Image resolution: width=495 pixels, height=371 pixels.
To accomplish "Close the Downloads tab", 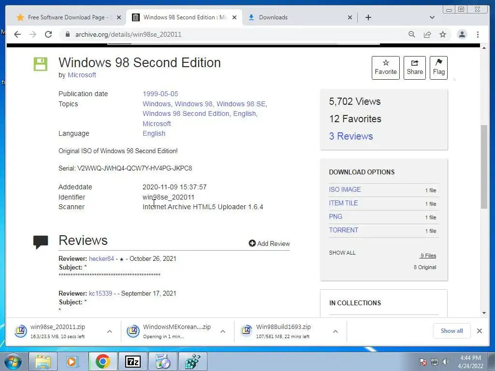I will click(350, 17).
